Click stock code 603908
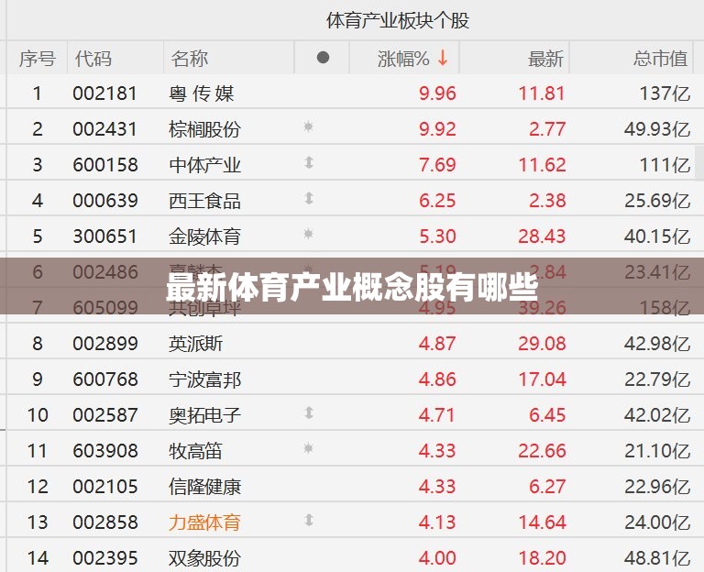704x572 pixels. tap(105, 451)
